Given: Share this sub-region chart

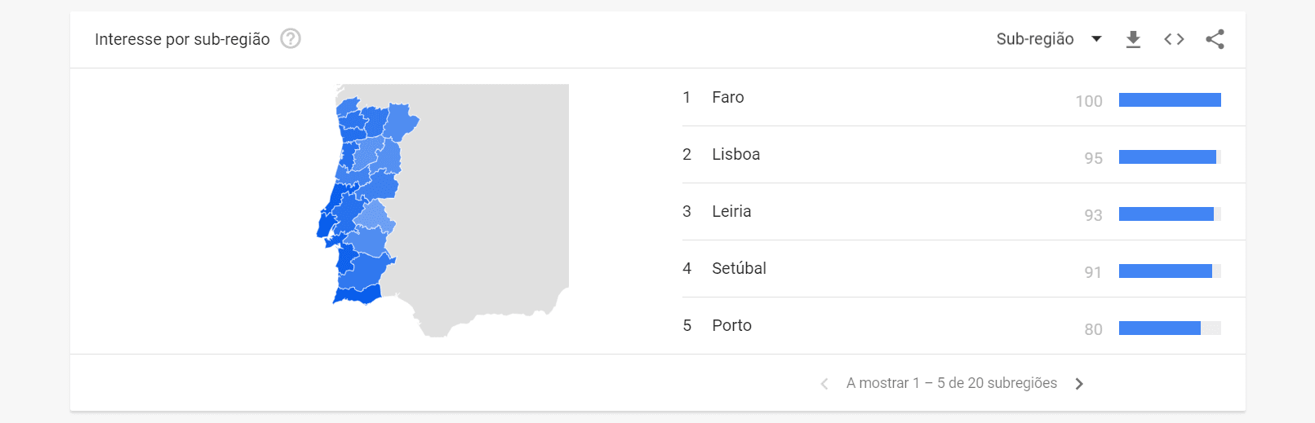Looking at the screenshot, I should pos(1215,39).
